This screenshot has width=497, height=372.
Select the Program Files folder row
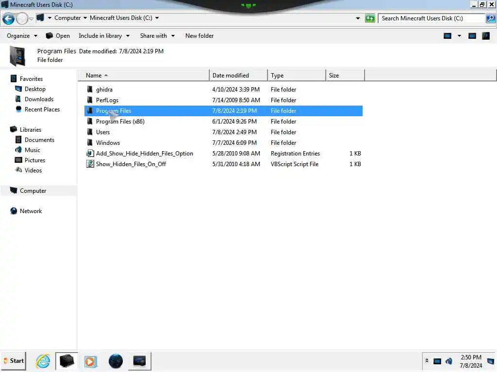[x=224, y=111]
